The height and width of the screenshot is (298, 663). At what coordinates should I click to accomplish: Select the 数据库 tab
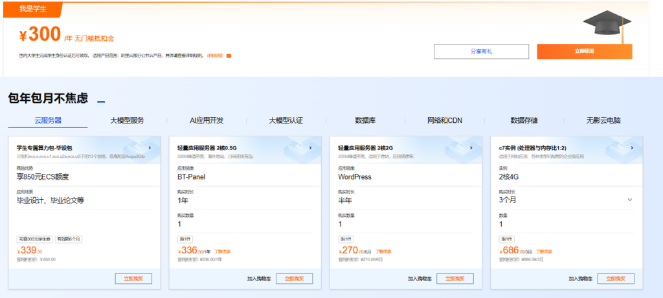point(365,120)
